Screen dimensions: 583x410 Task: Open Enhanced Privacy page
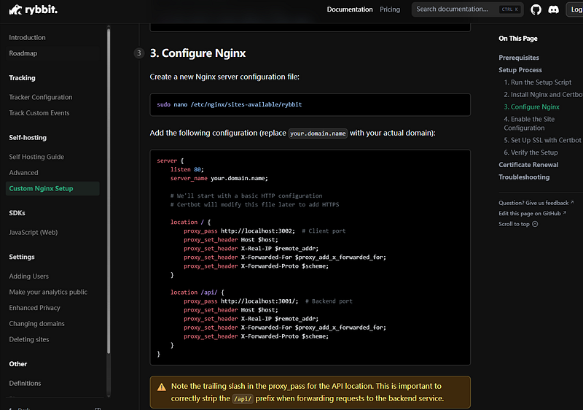pos(34,308)
